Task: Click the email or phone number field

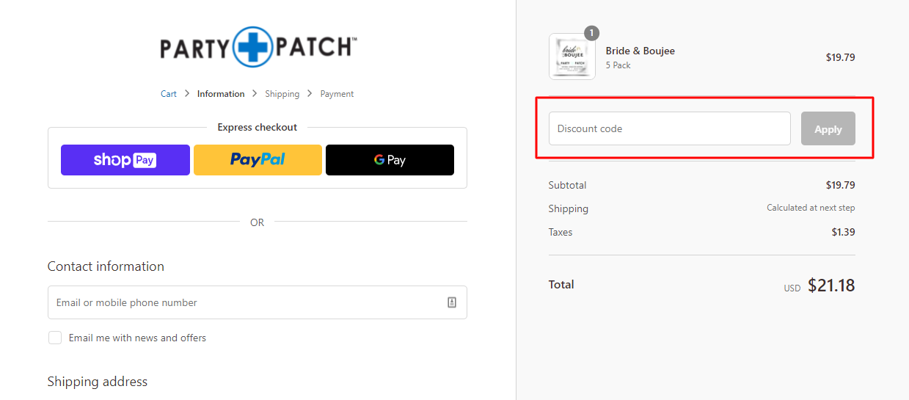Action: pyautogui.click(x=258, y=302)
